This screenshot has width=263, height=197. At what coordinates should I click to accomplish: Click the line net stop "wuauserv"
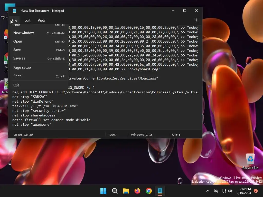click(x=32, y=124)
